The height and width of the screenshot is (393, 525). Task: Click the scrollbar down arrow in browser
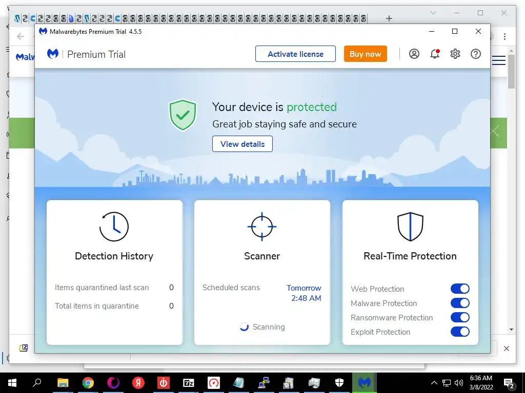pyautogui.click(x=511, y=330)
